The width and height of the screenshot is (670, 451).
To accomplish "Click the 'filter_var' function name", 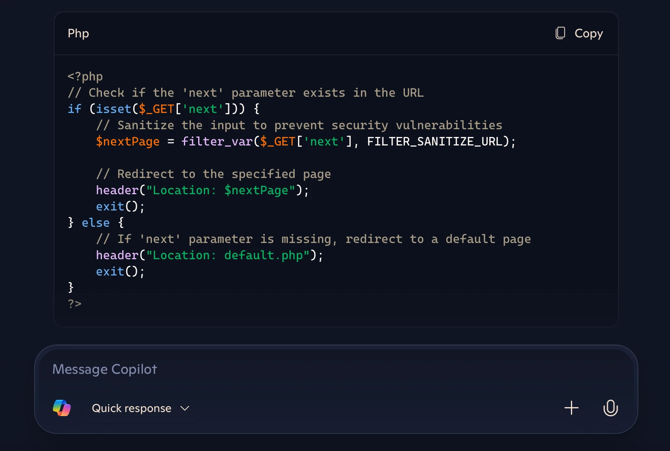I will pos(217,141).
